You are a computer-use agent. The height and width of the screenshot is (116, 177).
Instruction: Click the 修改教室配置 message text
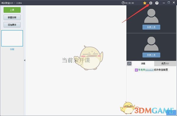[x=161, y=70]
